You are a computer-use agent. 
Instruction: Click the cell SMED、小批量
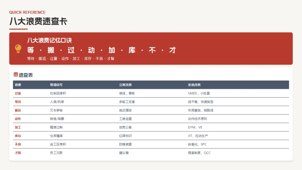(x=199, y=93)
